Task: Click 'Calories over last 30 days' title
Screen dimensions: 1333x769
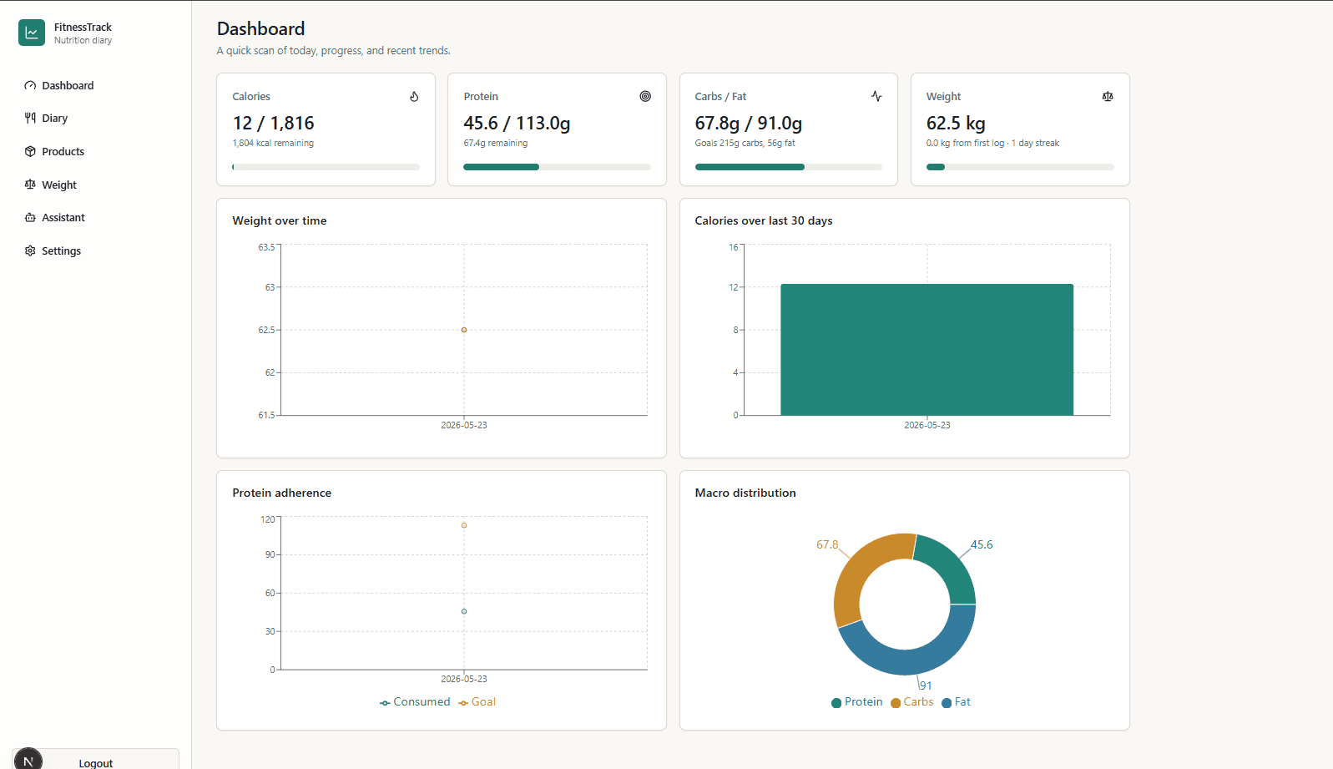Action: (764, 220)
